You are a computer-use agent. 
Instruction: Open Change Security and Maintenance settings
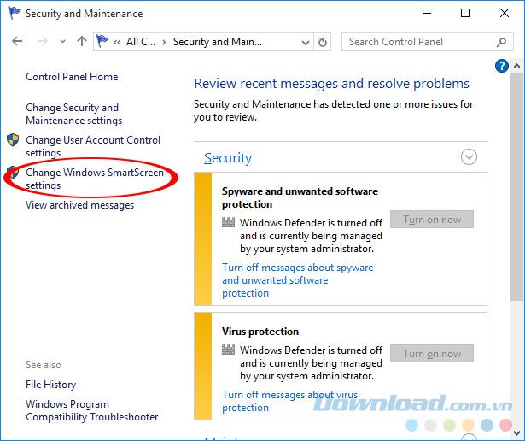[73, 114]
